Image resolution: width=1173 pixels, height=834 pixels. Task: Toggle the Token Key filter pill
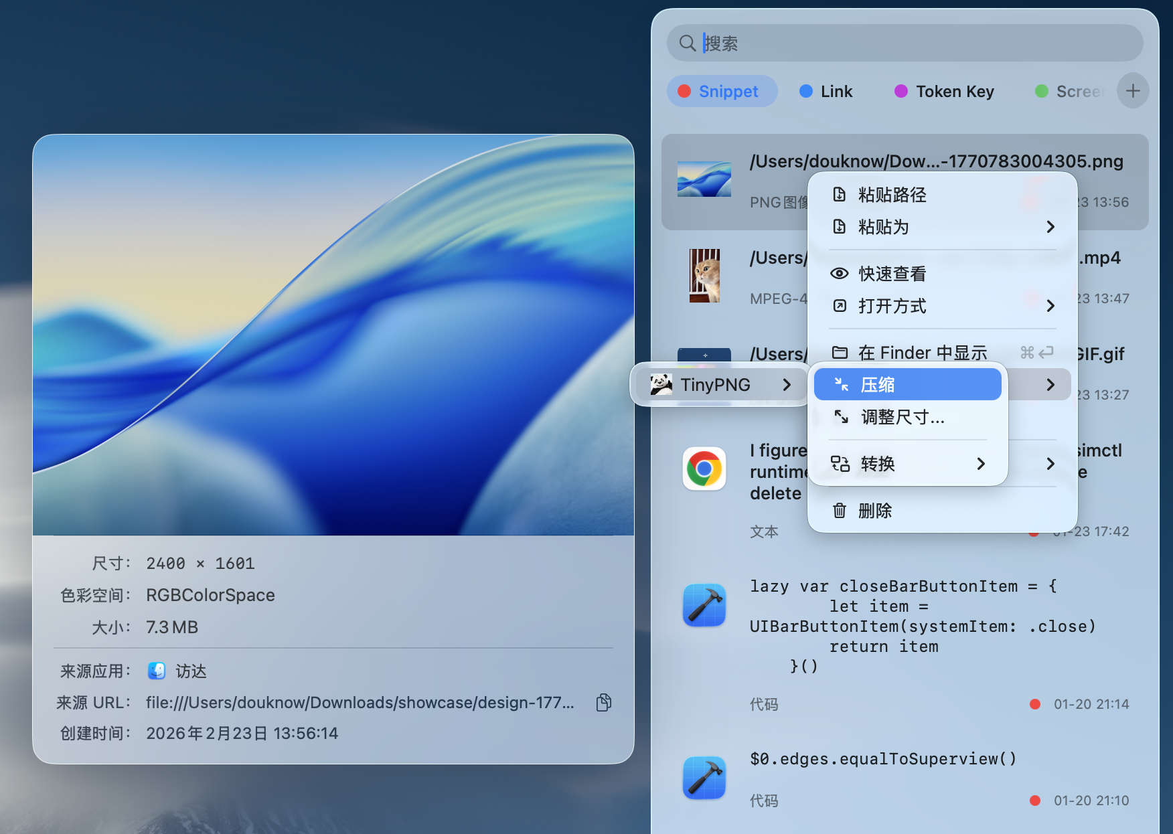pos(944,91)
